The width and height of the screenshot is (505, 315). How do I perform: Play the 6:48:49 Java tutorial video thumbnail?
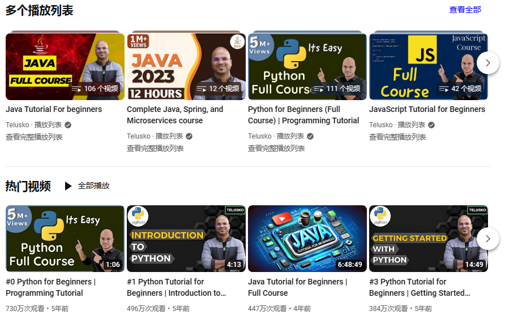point(307,239)
